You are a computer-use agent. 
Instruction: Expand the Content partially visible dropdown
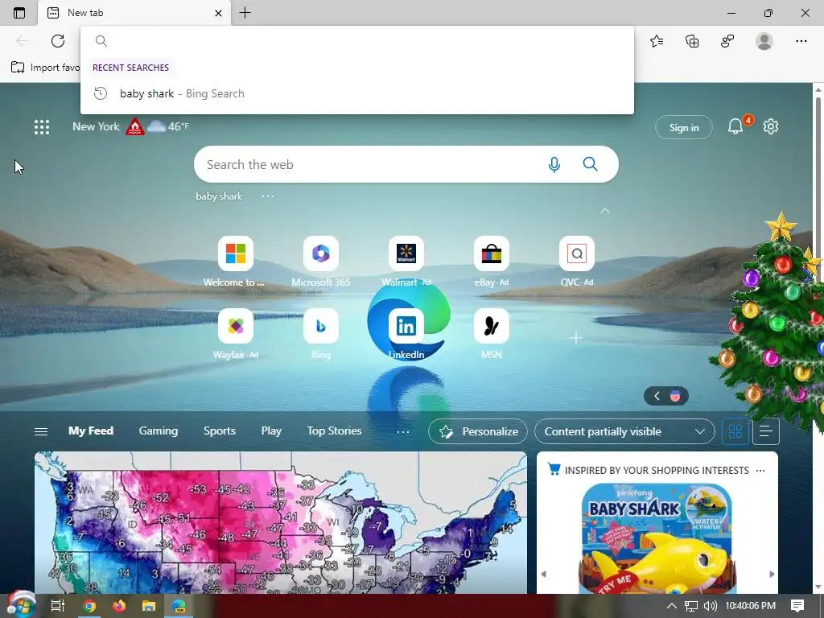click(x=624, y=431)
